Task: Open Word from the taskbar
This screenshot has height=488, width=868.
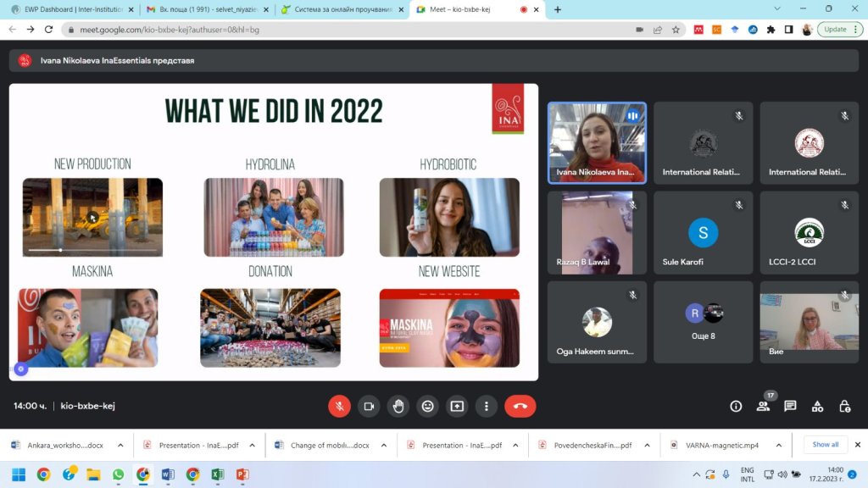Action: pyautogui.click(x=168, y=474)
